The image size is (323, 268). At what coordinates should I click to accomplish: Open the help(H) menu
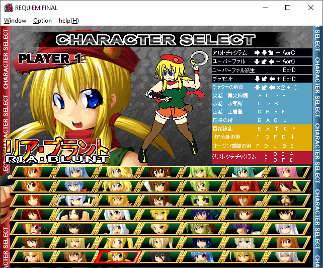69,21
